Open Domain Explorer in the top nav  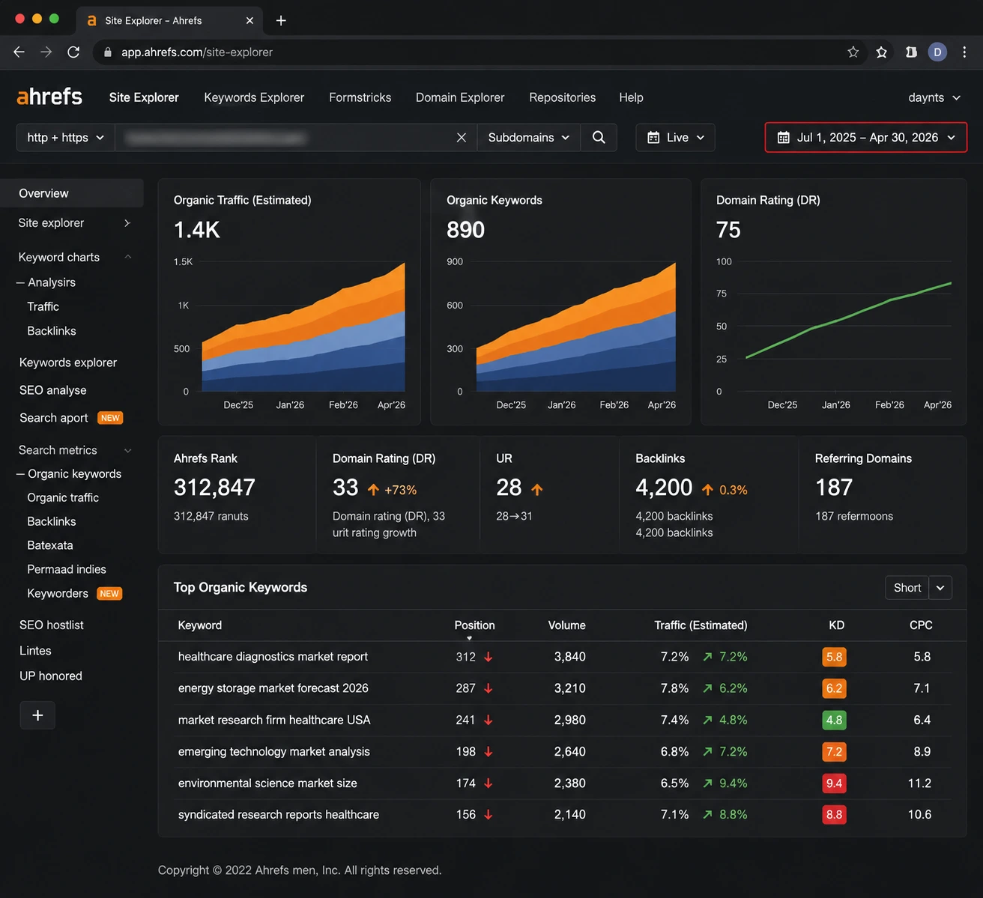pyautogui.click(x=460, y=97)
